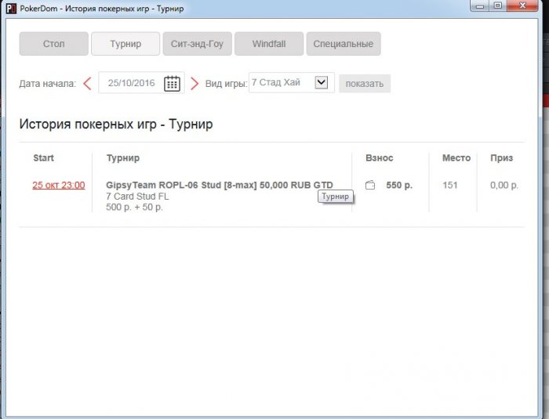Click the place value 151
The width and height of the screenshot is (549, 419).
pyautogui.click(x=450, y=185)
